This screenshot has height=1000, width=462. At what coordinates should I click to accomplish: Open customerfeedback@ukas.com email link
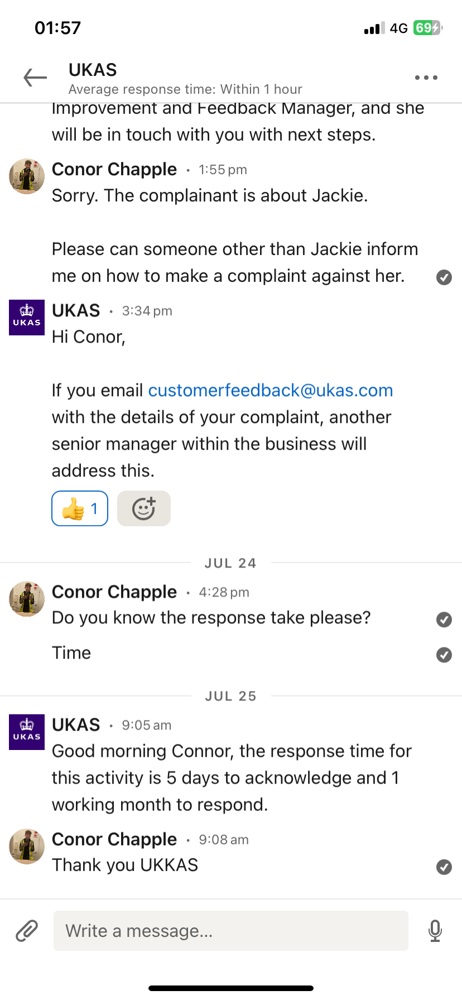[x=271, y=390]
